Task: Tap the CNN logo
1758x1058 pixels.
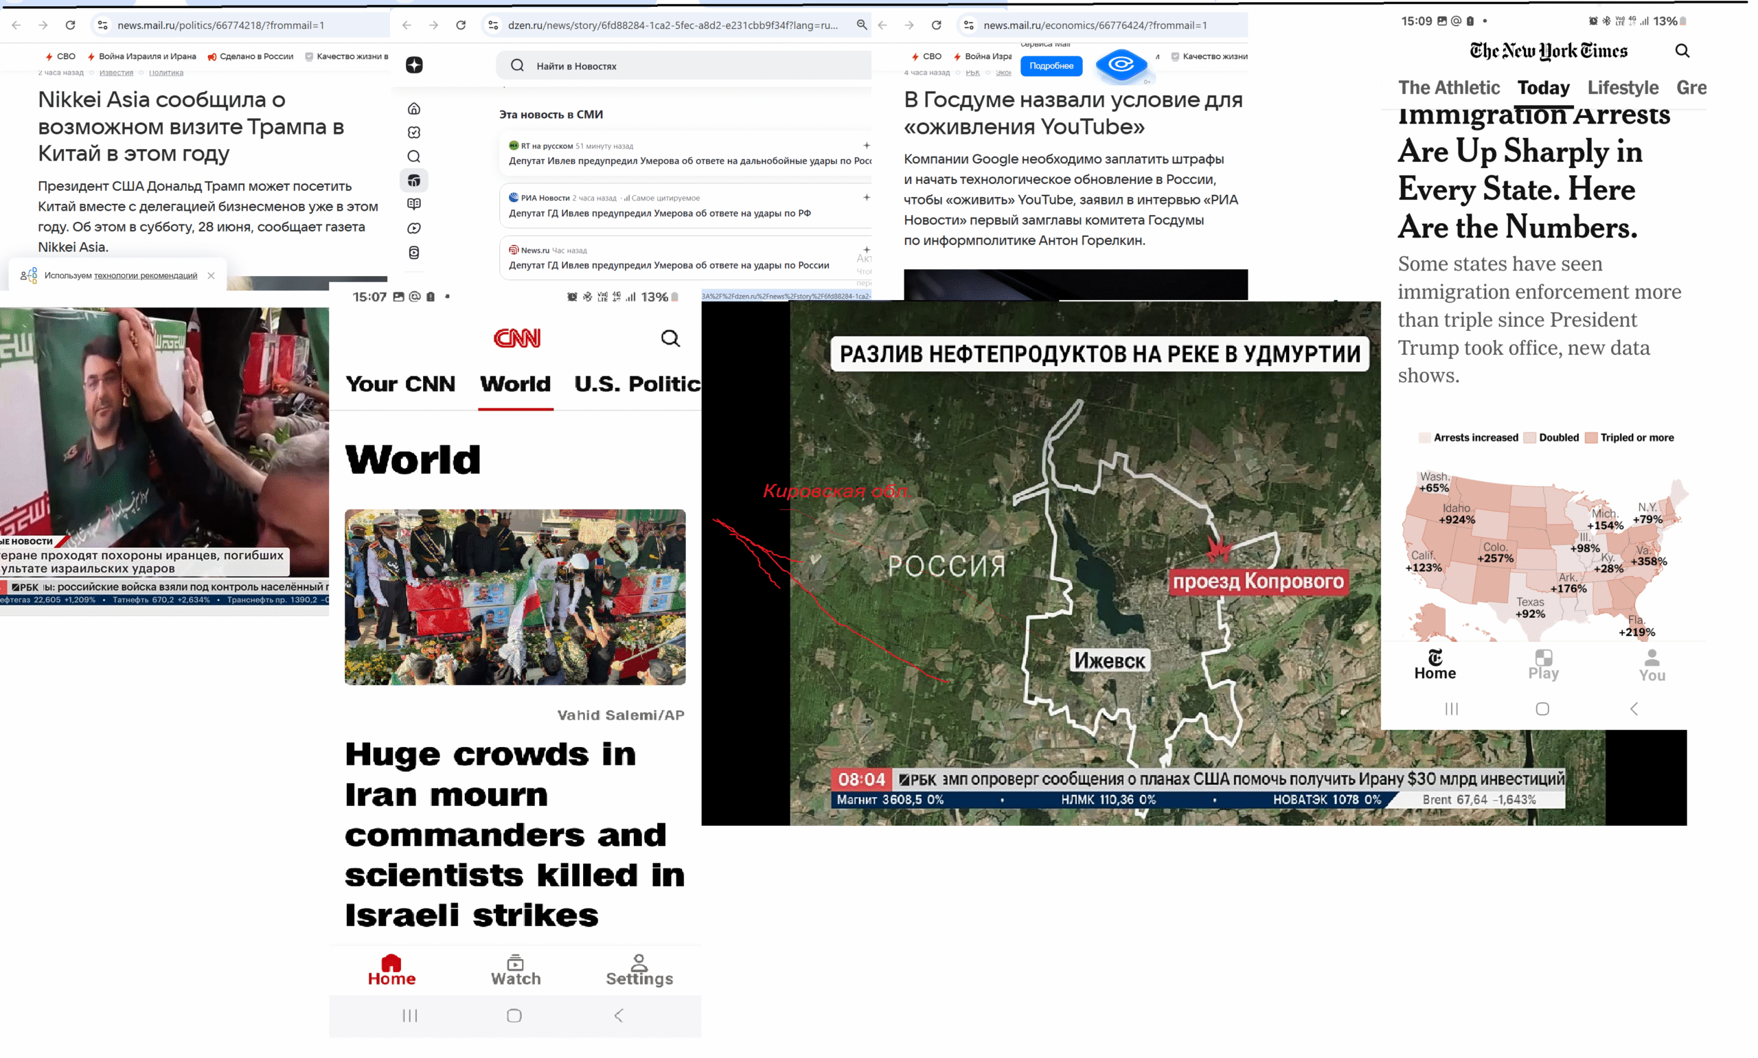Action: [x=517, y=338]
